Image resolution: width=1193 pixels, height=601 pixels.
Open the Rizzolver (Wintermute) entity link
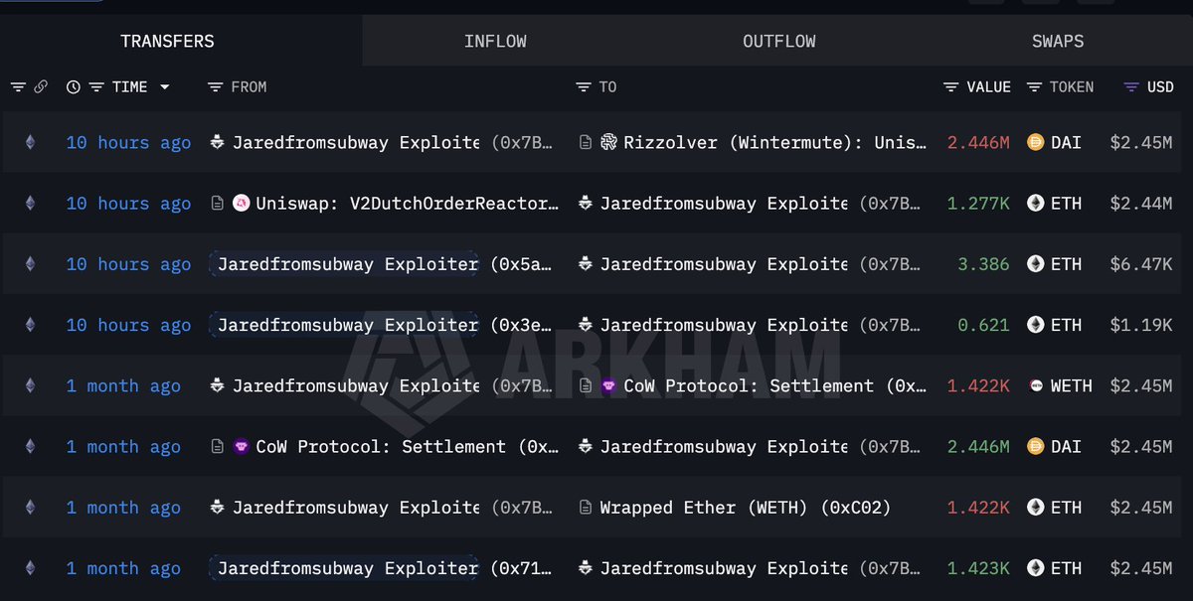click(x=774, y=143)
